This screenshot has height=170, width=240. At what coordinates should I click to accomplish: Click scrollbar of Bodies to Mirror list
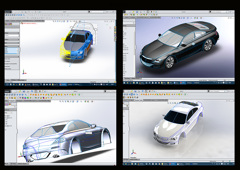(x=17, y=51)
